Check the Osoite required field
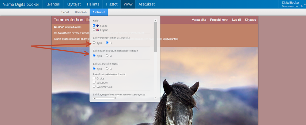The width and height of the screenshot is (306, 125). pos(94,78)
